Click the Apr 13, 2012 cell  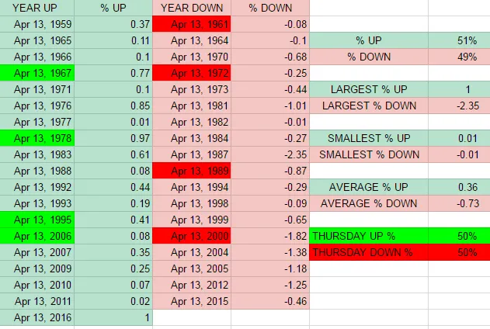[x=192, y=285]
